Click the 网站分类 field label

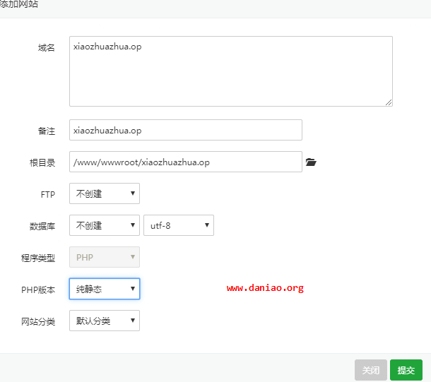point(38,321)
